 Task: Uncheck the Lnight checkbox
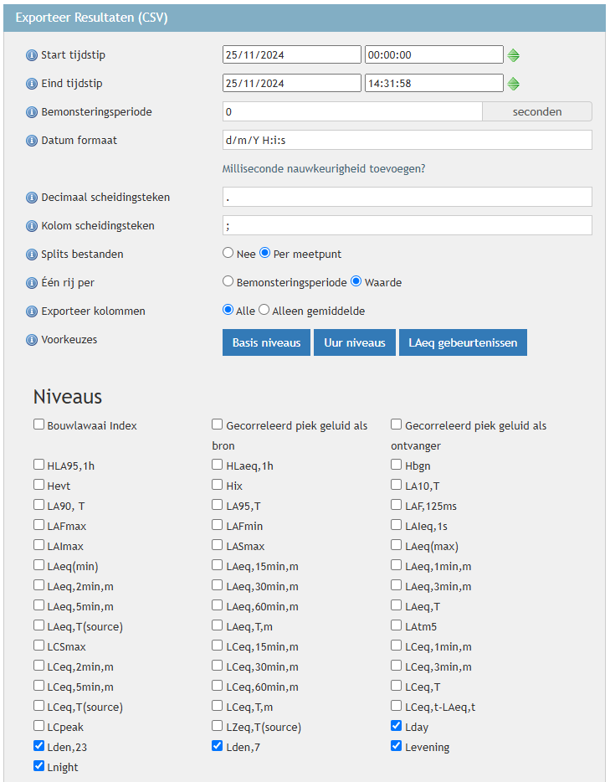[x=39, y=766]
